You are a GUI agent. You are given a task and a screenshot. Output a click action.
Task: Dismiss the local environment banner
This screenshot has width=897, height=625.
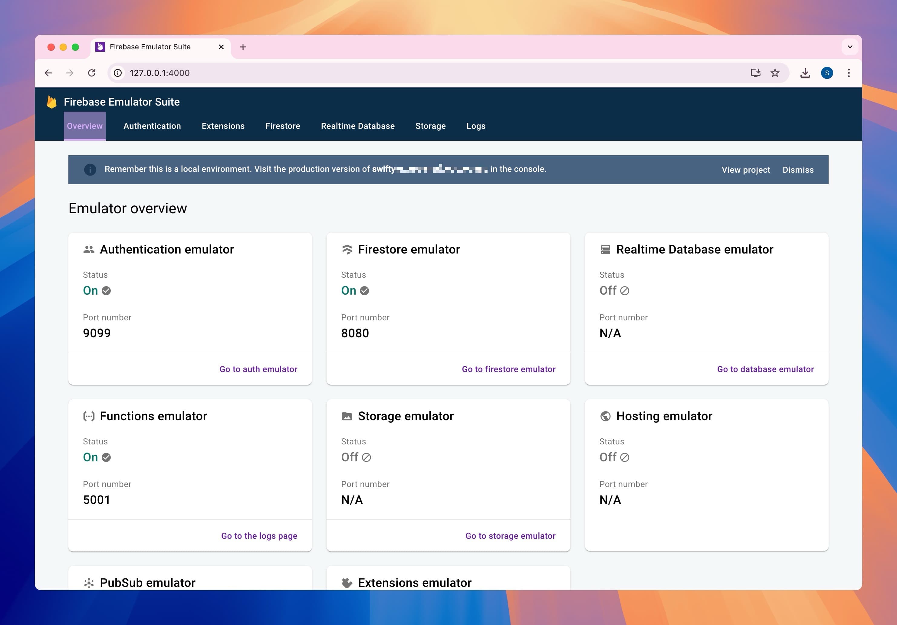(x=798, y=170)
